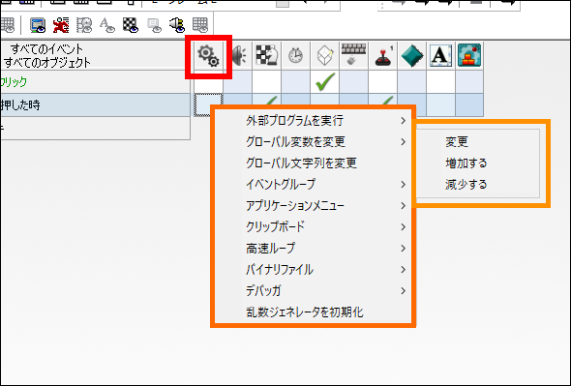Select the 押した時 event row
The width and height of the screenshot is (571, 386).
(x=95, y=105)
